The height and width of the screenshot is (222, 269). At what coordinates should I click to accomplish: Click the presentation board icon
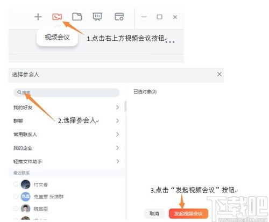point(97,17)
